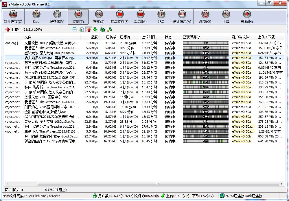Sort by Transferred (已传输) column header
This screenshot has width=289, height=201.
109,37
